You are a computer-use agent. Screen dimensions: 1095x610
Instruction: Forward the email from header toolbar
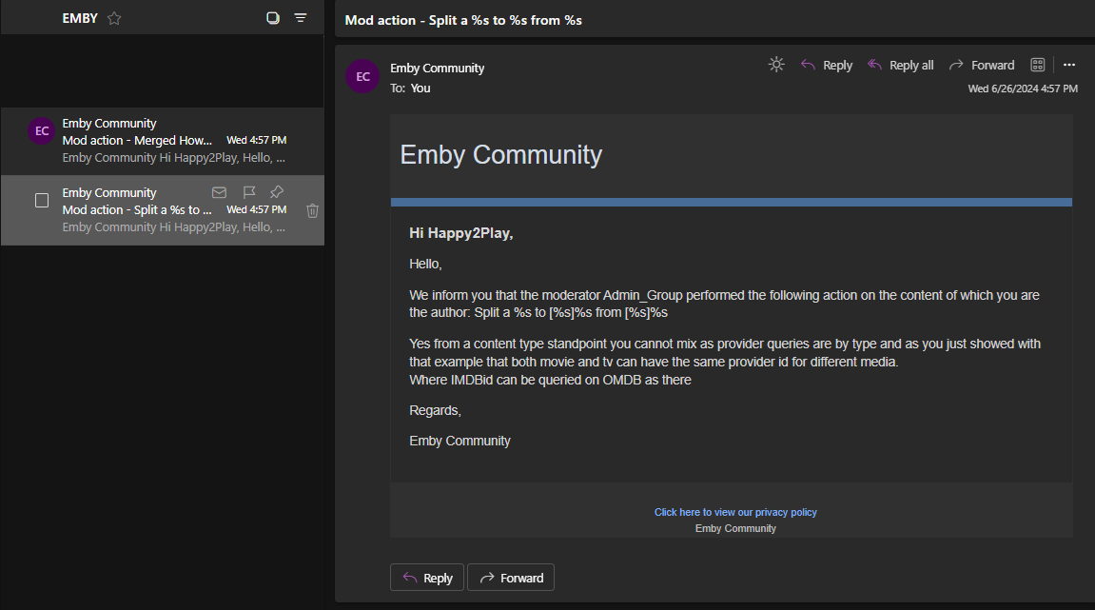pyautogui.click(x=982, y=65)
